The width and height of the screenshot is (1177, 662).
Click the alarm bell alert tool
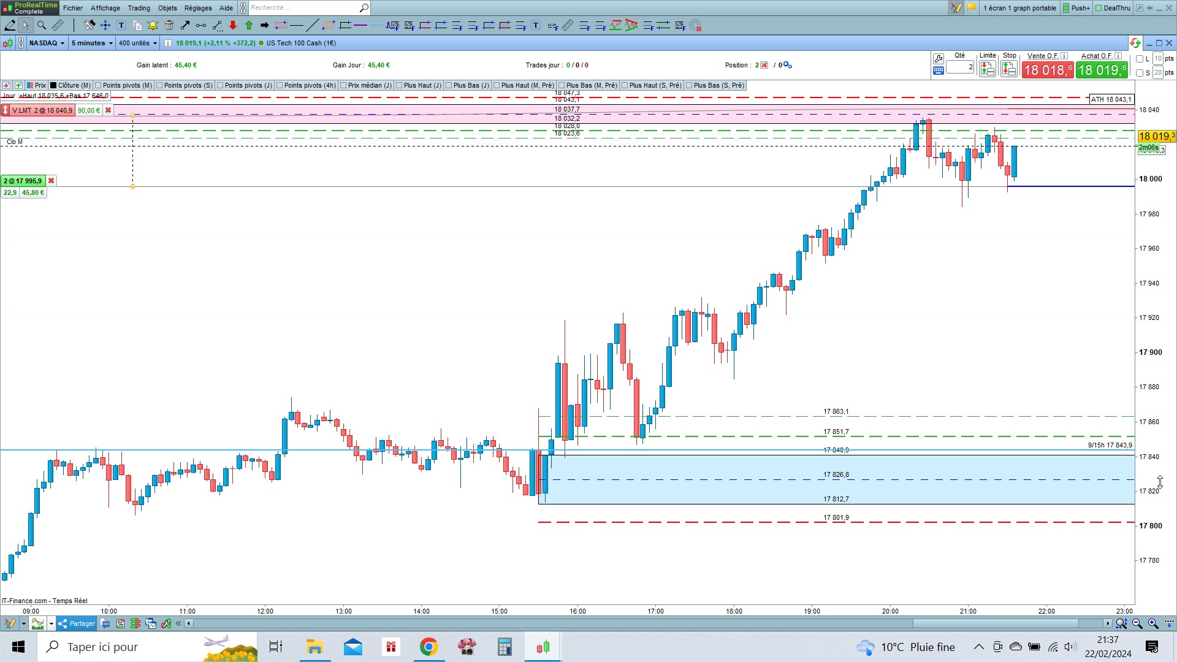tap(153, 25)
